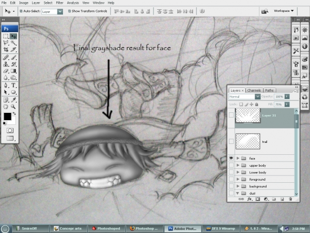The height and width of the screenshot is (233, 310).
Task: Toggle visibility of Layer 31
Action: 231,115
